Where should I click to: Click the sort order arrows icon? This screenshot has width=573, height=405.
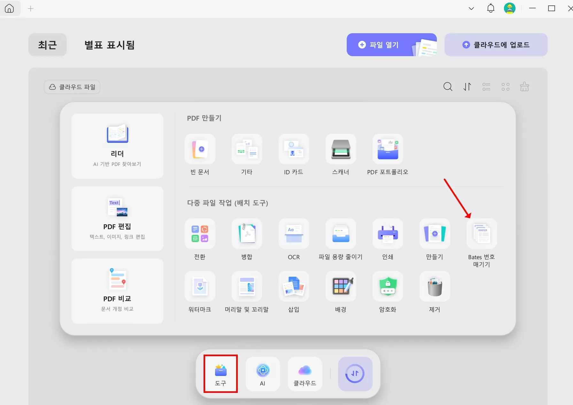467,86
